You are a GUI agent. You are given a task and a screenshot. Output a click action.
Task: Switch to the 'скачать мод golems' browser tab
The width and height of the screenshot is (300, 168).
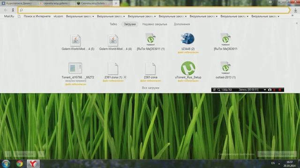(56, 3)
